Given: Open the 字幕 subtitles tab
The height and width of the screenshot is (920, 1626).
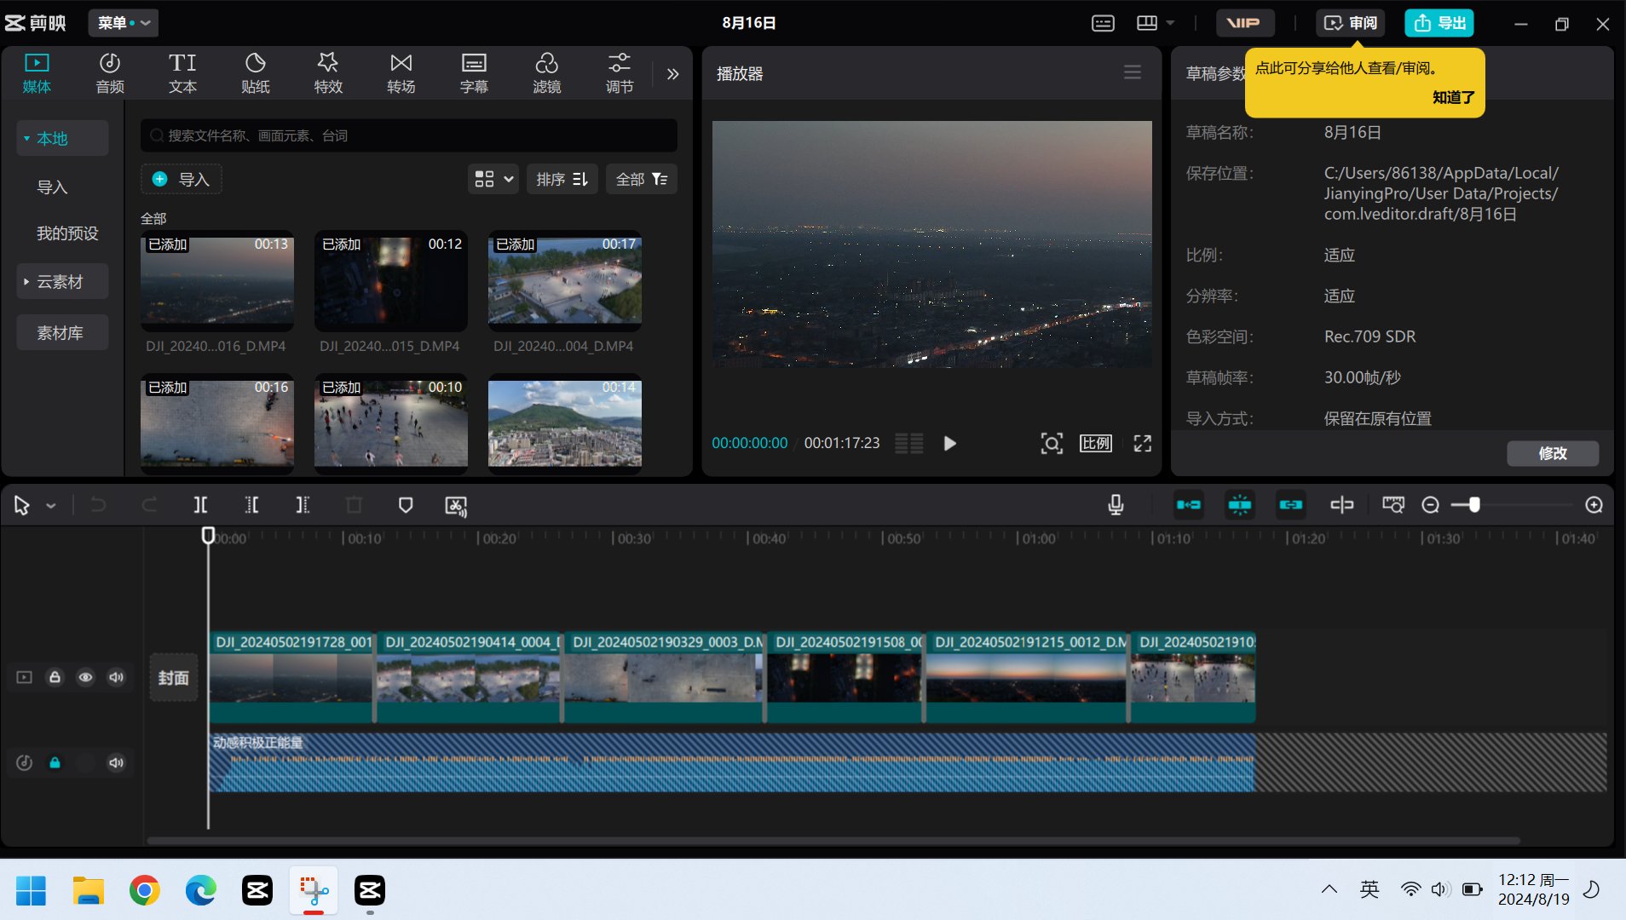Looking at the screenshot, I should (x=474, y=73).
